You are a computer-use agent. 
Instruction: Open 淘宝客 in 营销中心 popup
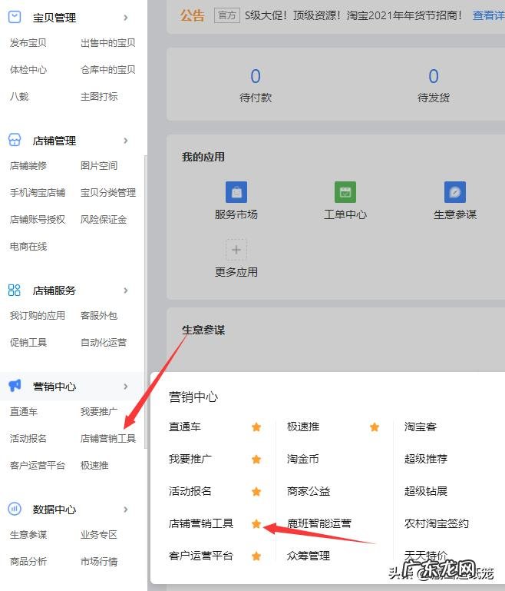(x=421, y=427)
